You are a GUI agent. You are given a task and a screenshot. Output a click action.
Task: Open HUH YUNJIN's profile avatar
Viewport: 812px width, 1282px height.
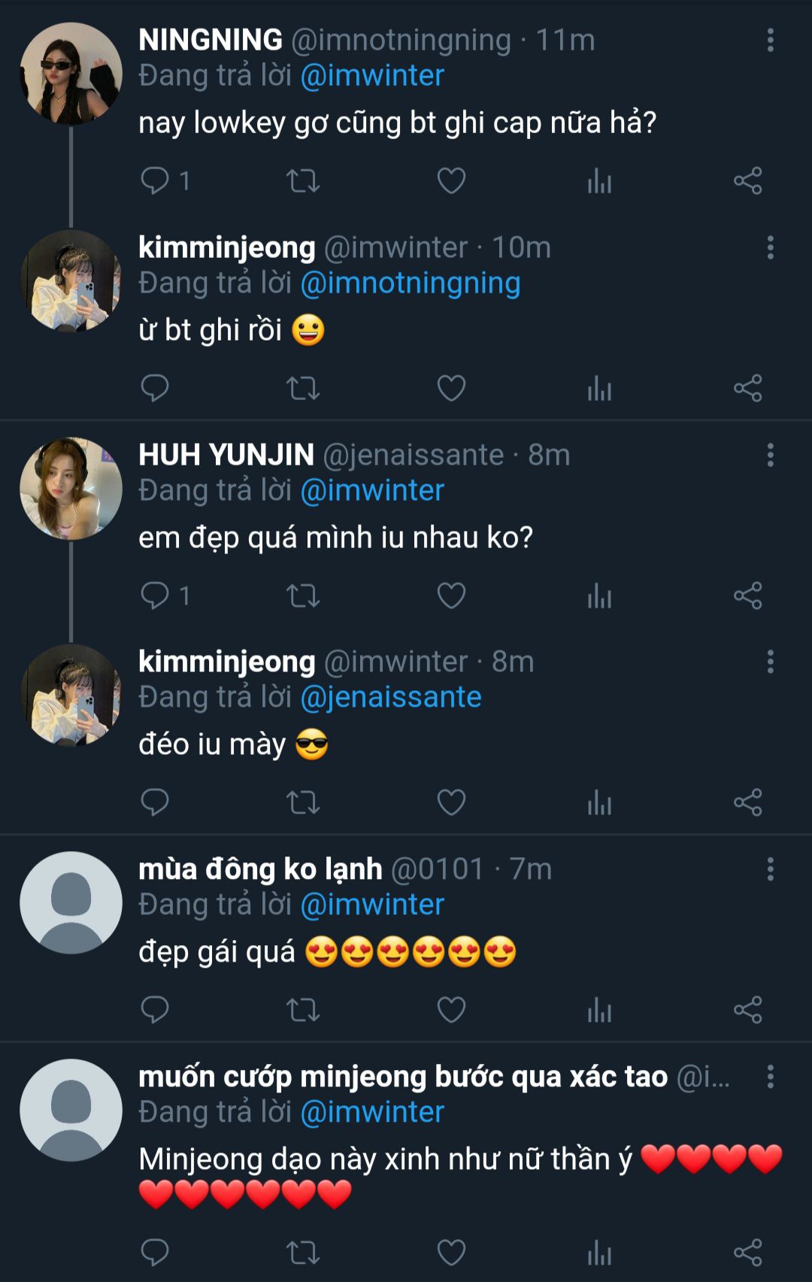[71, 489]
